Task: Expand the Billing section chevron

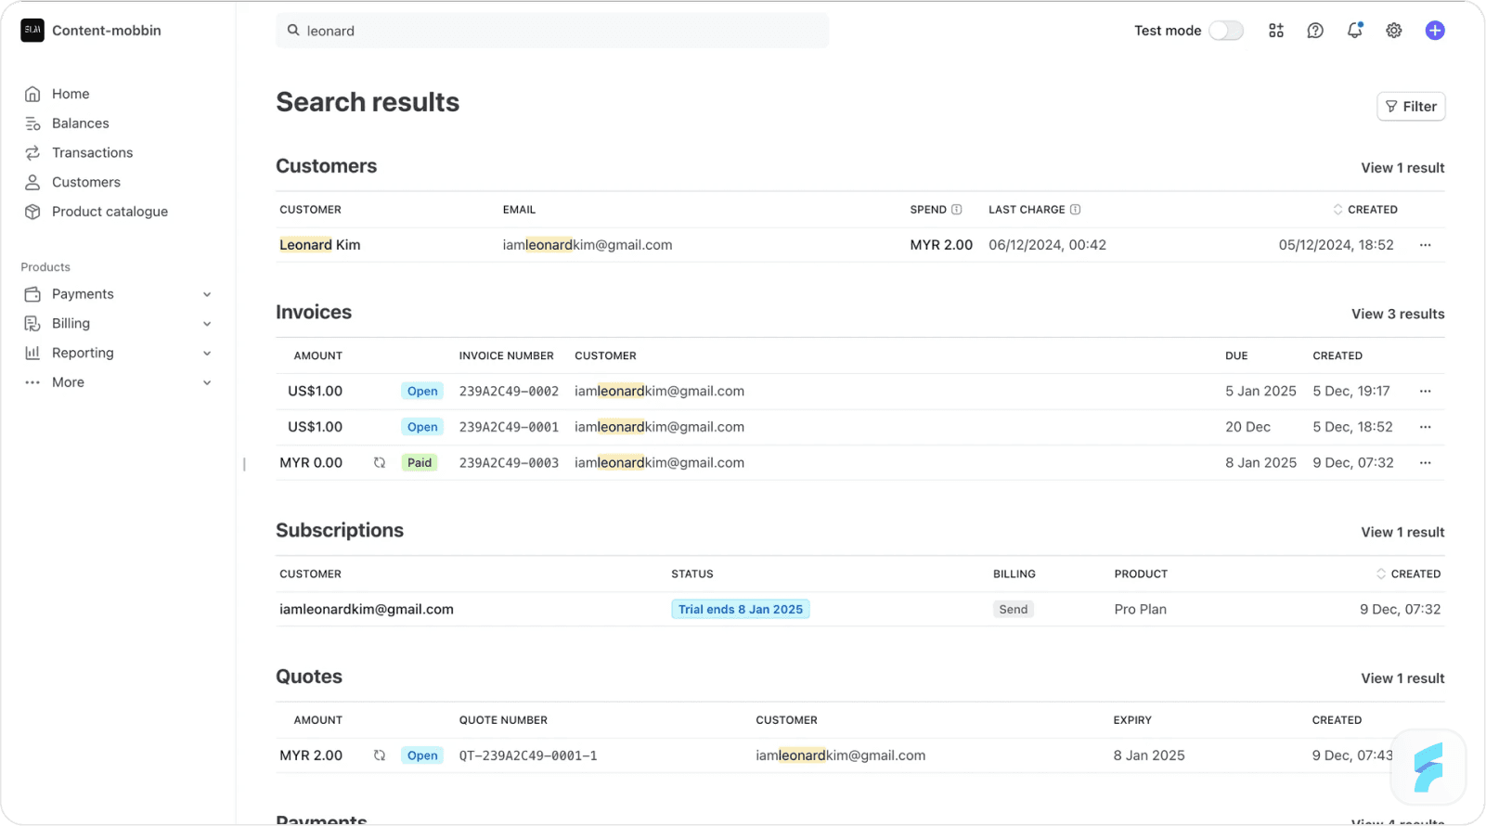Action: click(x=207, y=324)
